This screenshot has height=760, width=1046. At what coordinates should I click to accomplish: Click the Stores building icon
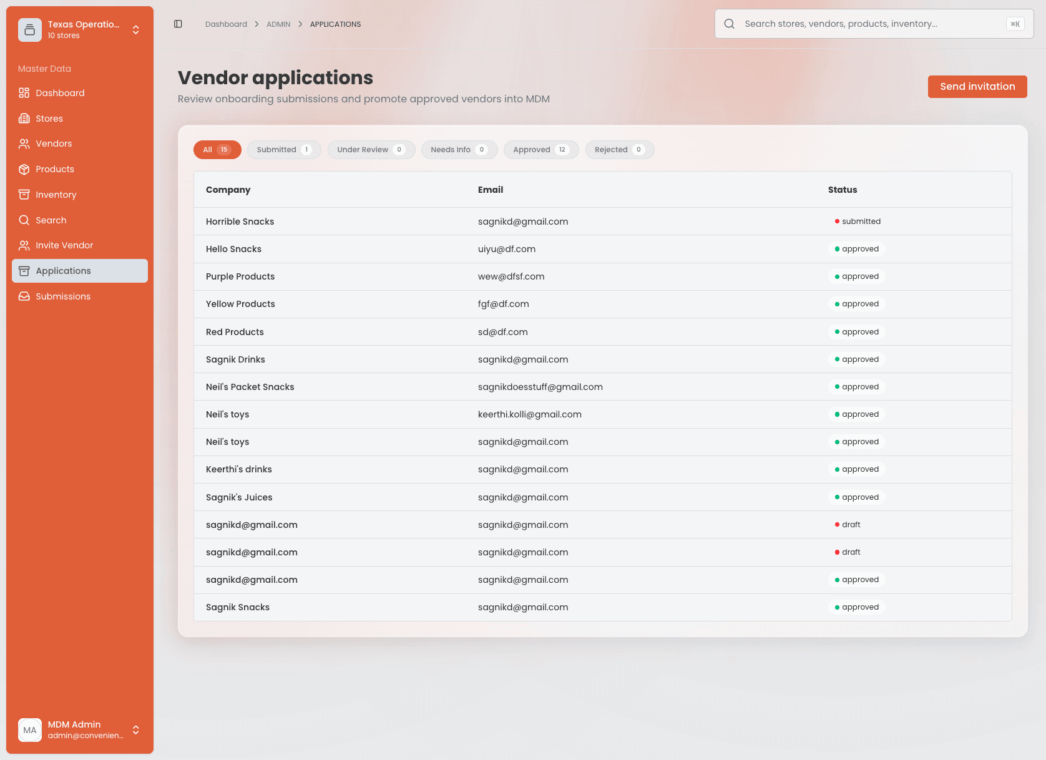pyautogui.click(x=24, y=119)
